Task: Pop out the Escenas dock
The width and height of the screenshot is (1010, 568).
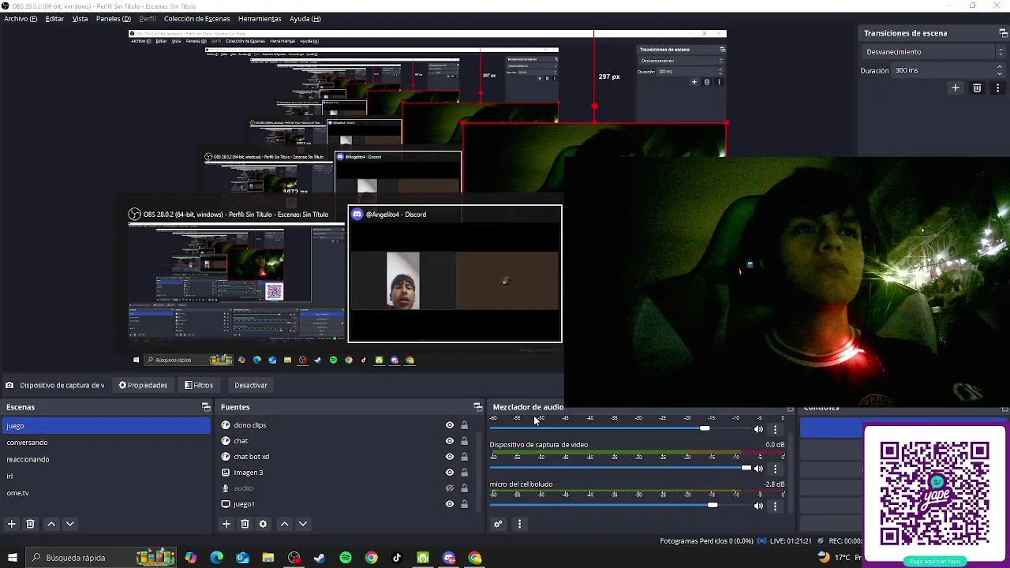Action: pos(206,407)
